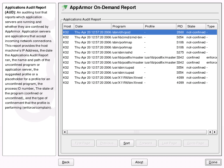Viewport: 224px width, 168px height.
Task: Click the AppArmor logo icon in header
Action: [65, 8]
